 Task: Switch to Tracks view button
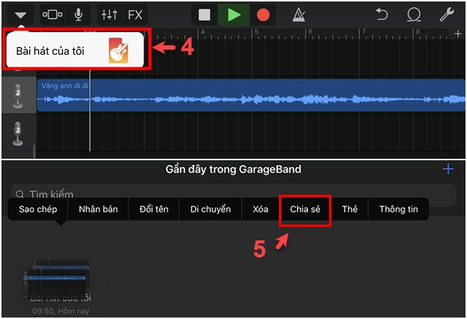[53, 15]
